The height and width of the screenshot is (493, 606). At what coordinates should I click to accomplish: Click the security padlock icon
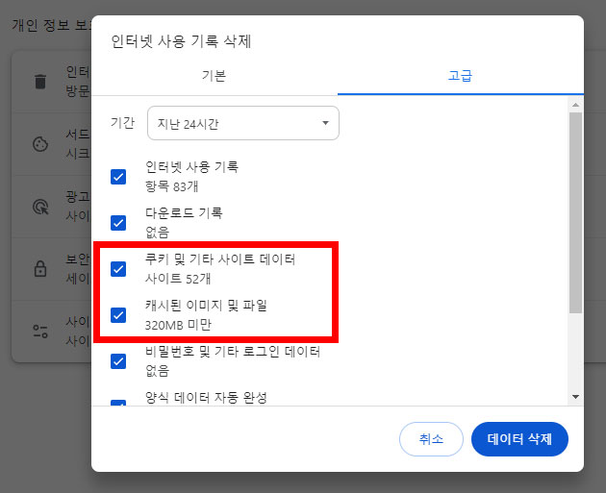coord(39,269)
